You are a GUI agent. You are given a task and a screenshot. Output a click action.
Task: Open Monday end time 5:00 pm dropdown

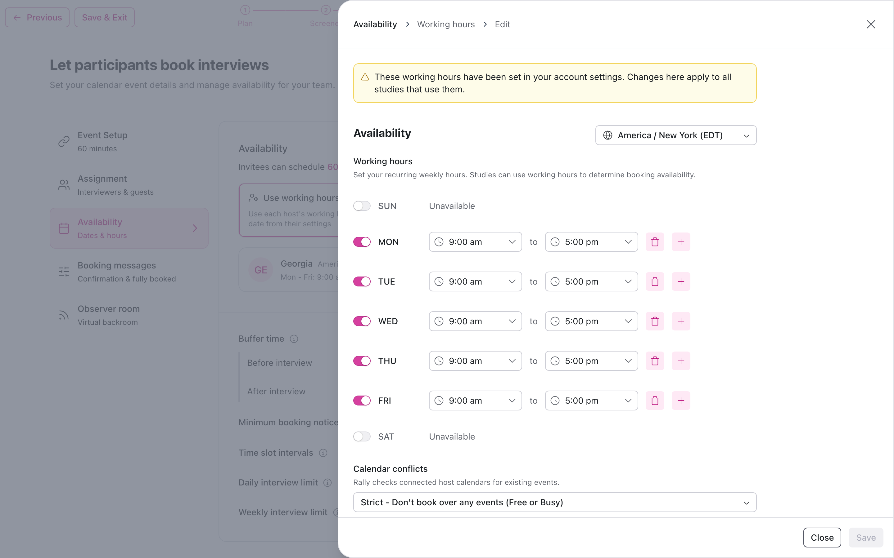591,242
